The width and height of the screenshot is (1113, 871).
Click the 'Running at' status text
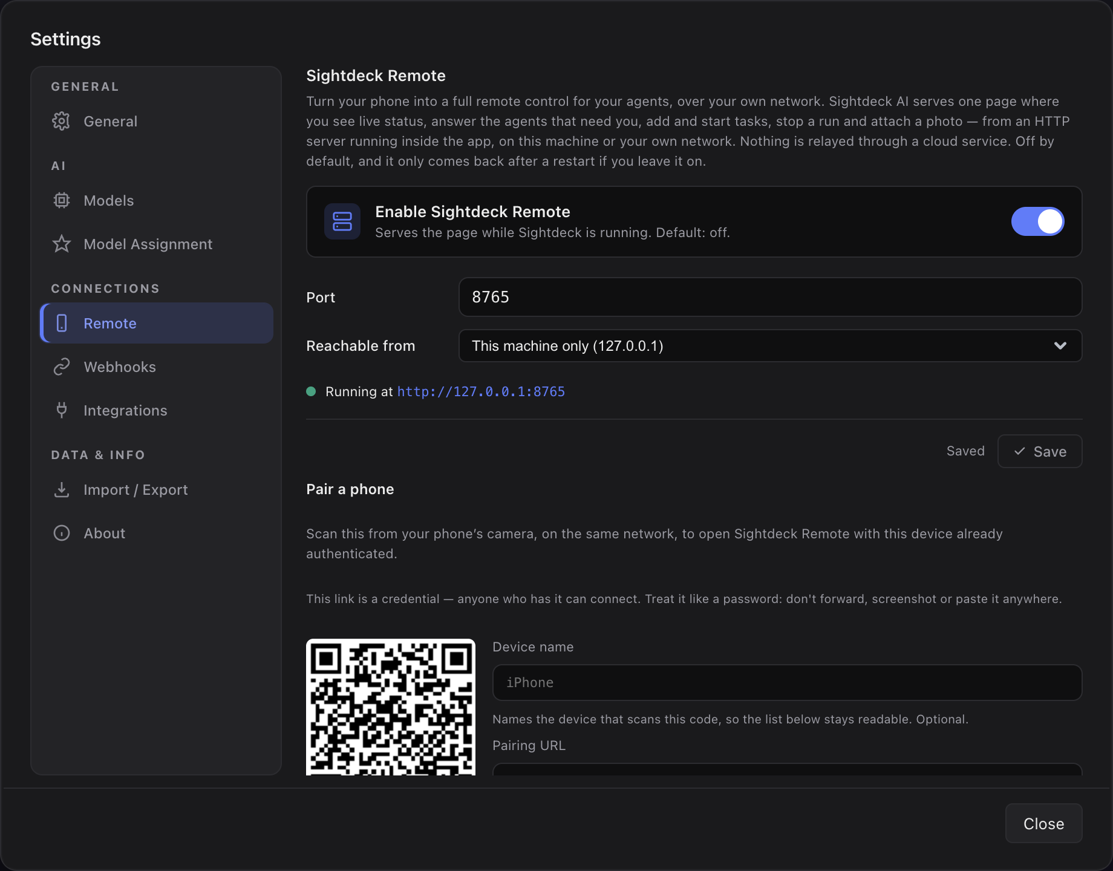[359, 391]
